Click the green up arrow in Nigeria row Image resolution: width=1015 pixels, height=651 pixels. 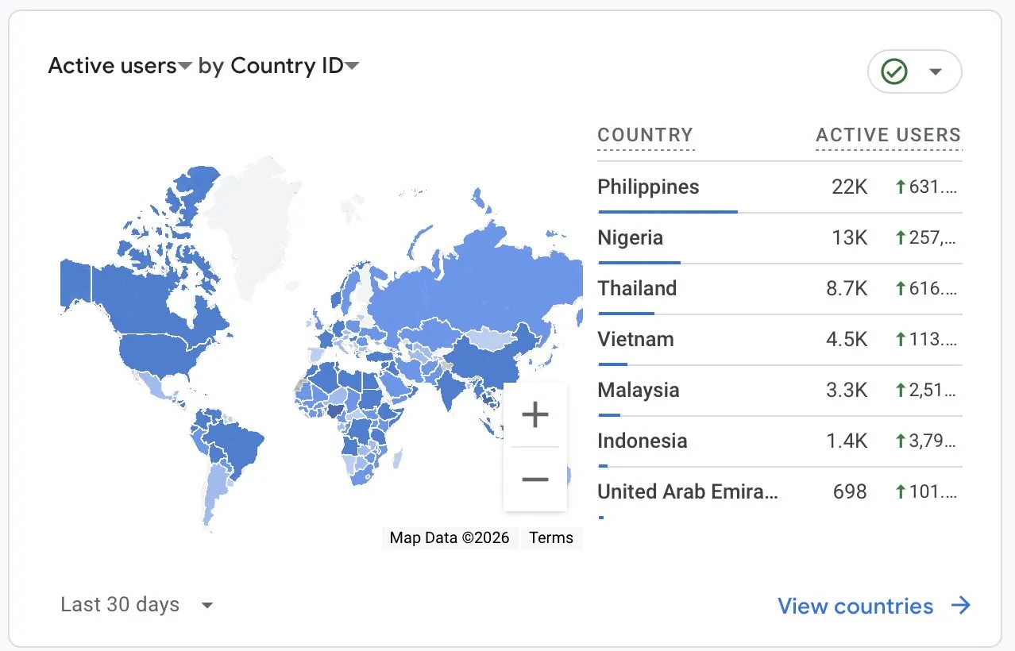[901, 238]
